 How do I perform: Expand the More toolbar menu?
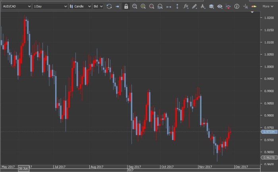coord(268,6)
